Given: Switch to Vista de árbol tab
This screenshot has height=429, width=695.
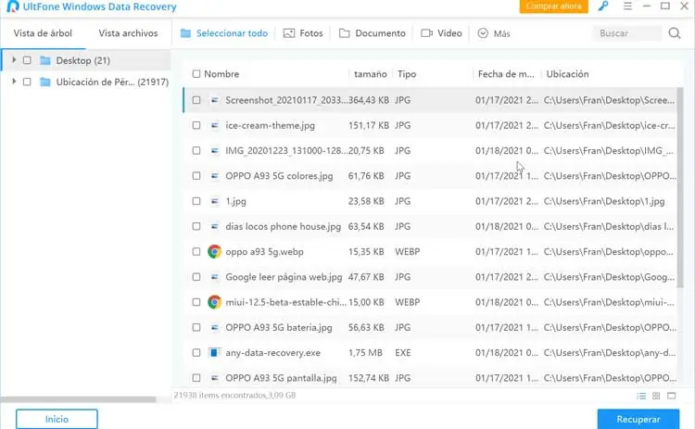Looking at the screenshot, I should [x=43, y=33].
